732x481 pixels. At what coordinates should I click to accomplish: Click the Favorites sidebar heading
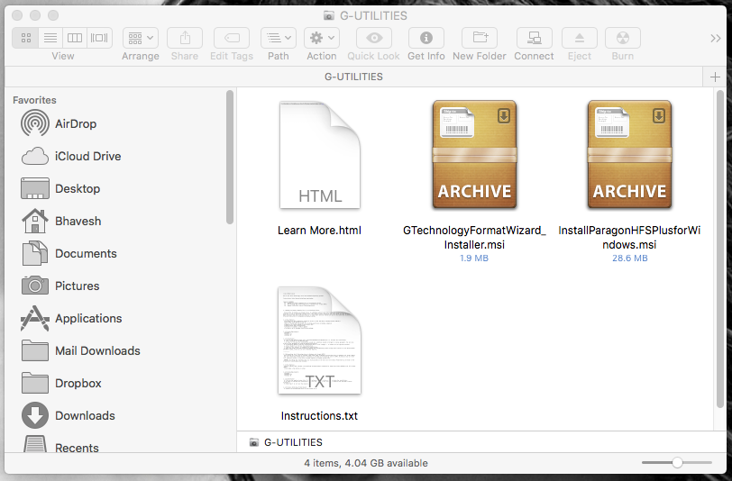[34, 100]
